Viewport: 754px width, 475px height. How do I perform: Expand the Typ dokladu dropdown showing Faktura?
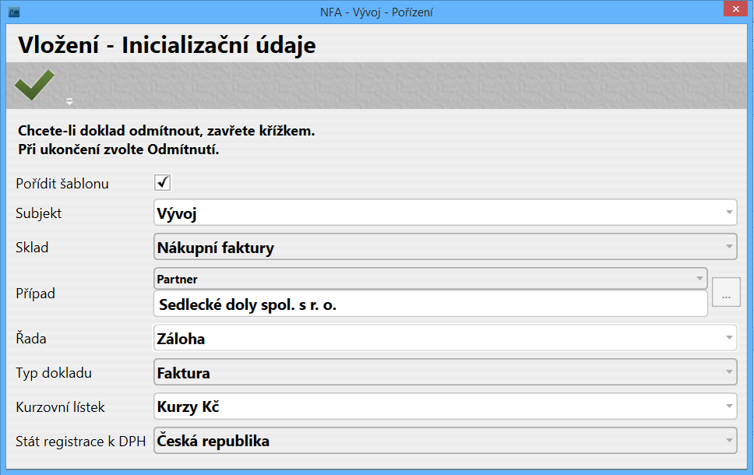coord(728,373)
